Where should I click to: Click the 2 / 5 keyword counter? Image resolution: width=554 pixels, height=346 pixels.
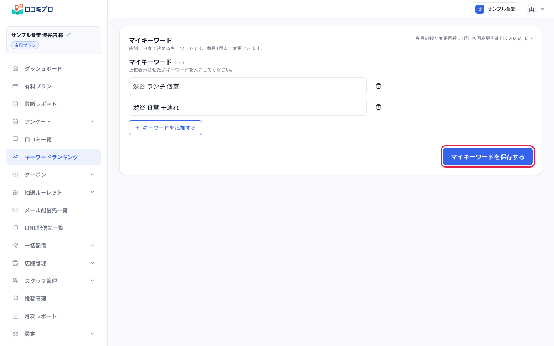point(180,63)
